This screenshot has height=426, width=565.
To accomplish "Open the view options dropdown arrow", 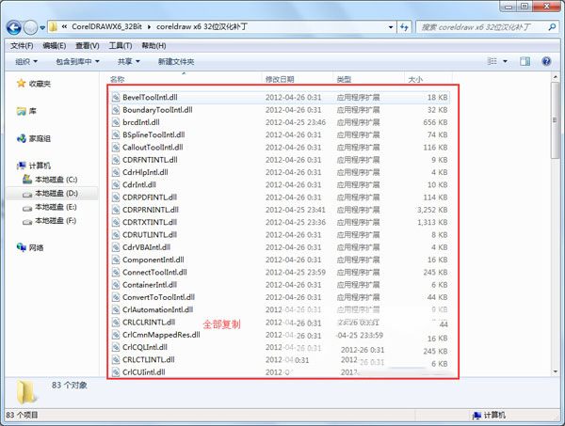I will pyautogui.click(x=505, y=61).
